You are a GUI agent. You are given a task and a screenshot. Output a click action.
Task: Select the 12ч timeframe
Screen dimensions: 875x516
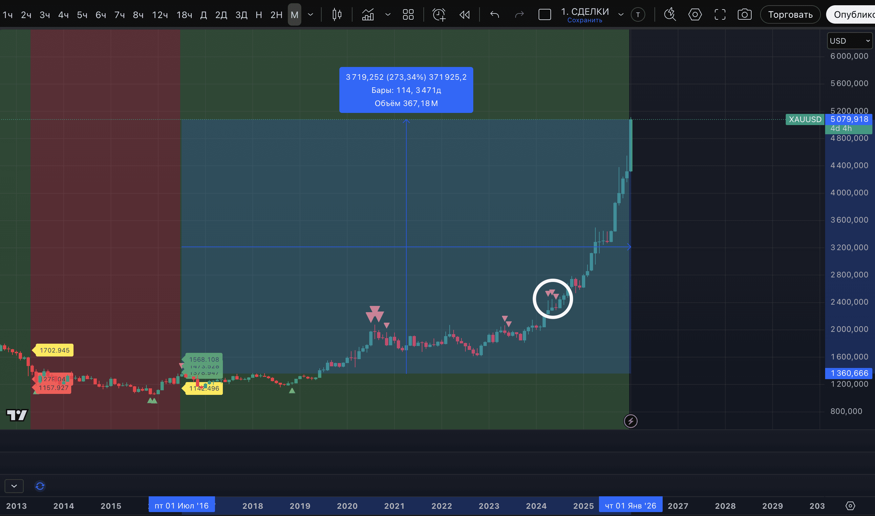tap(160, 15)
